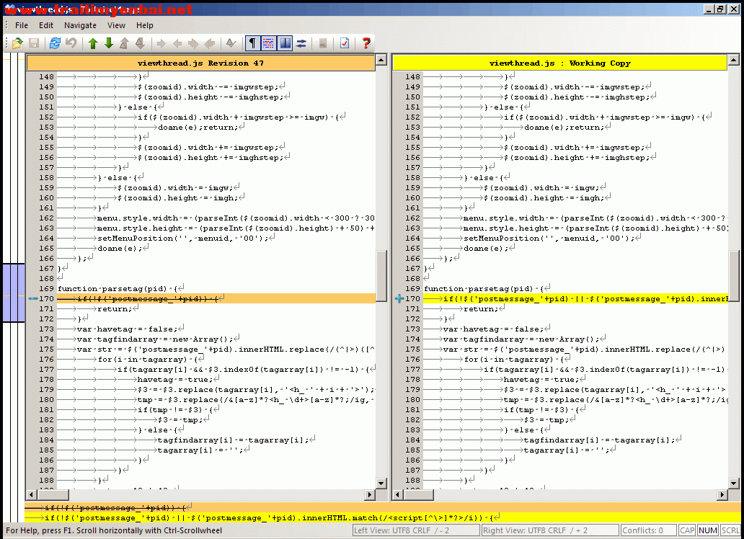Click the CAP indicator in status bar
Screen dimensions: 744x539
pyautogui.click(x=686, y=530)
